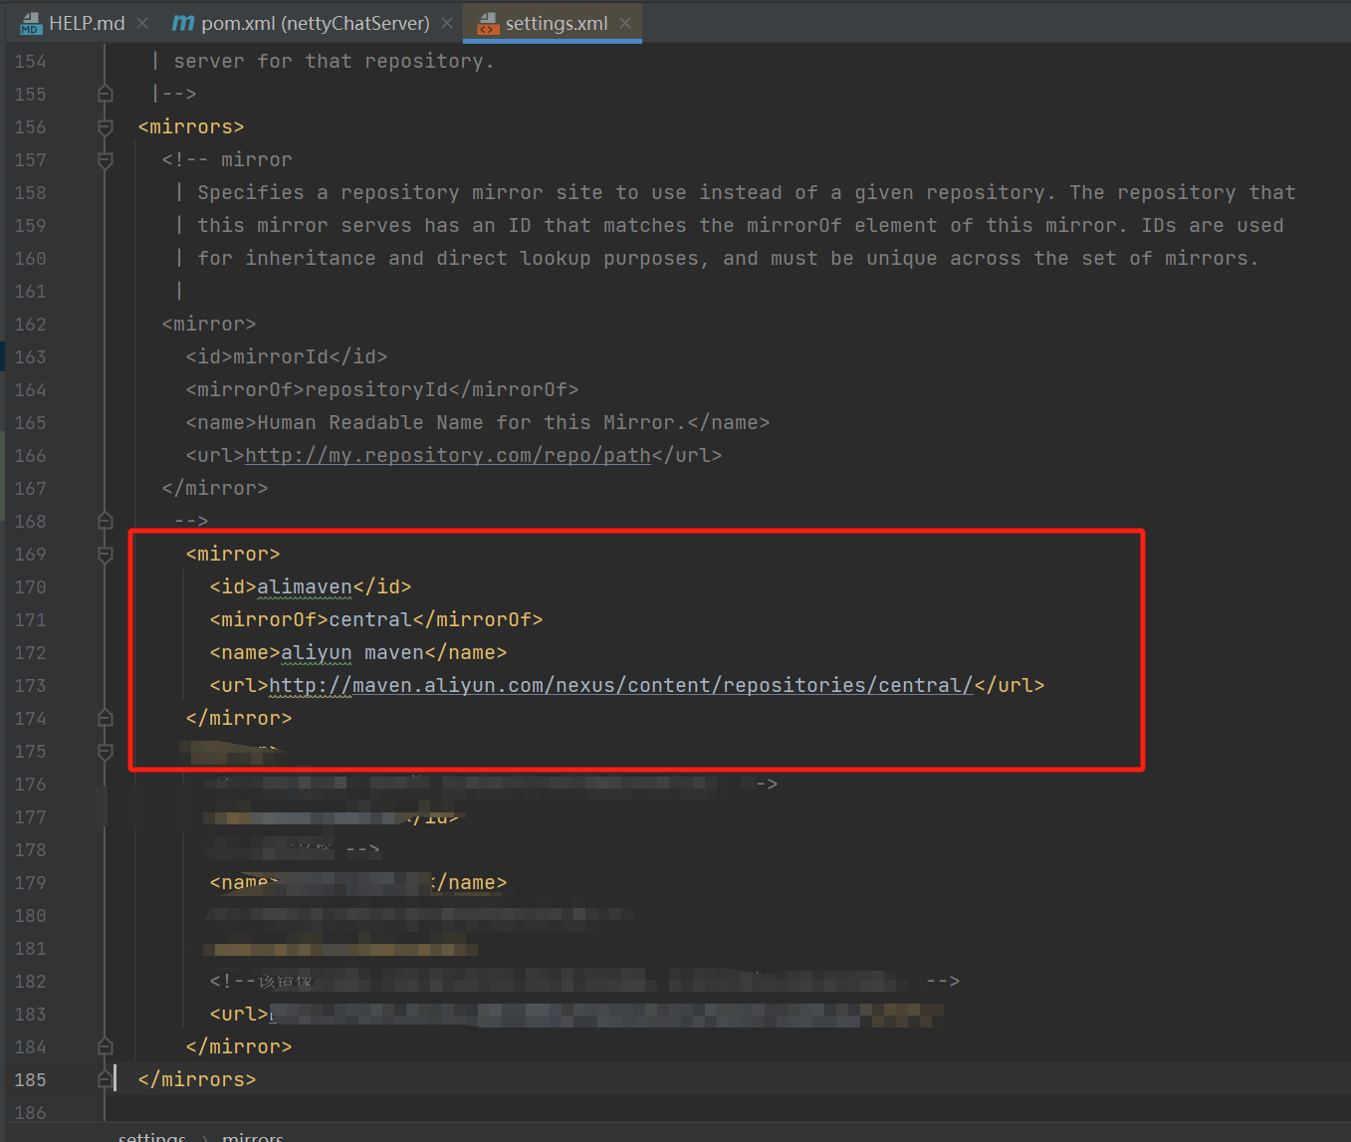Place the cursor on the <id>alimaven</id> line
This screenshot has height=1142, width=1351.
(311, 586)
